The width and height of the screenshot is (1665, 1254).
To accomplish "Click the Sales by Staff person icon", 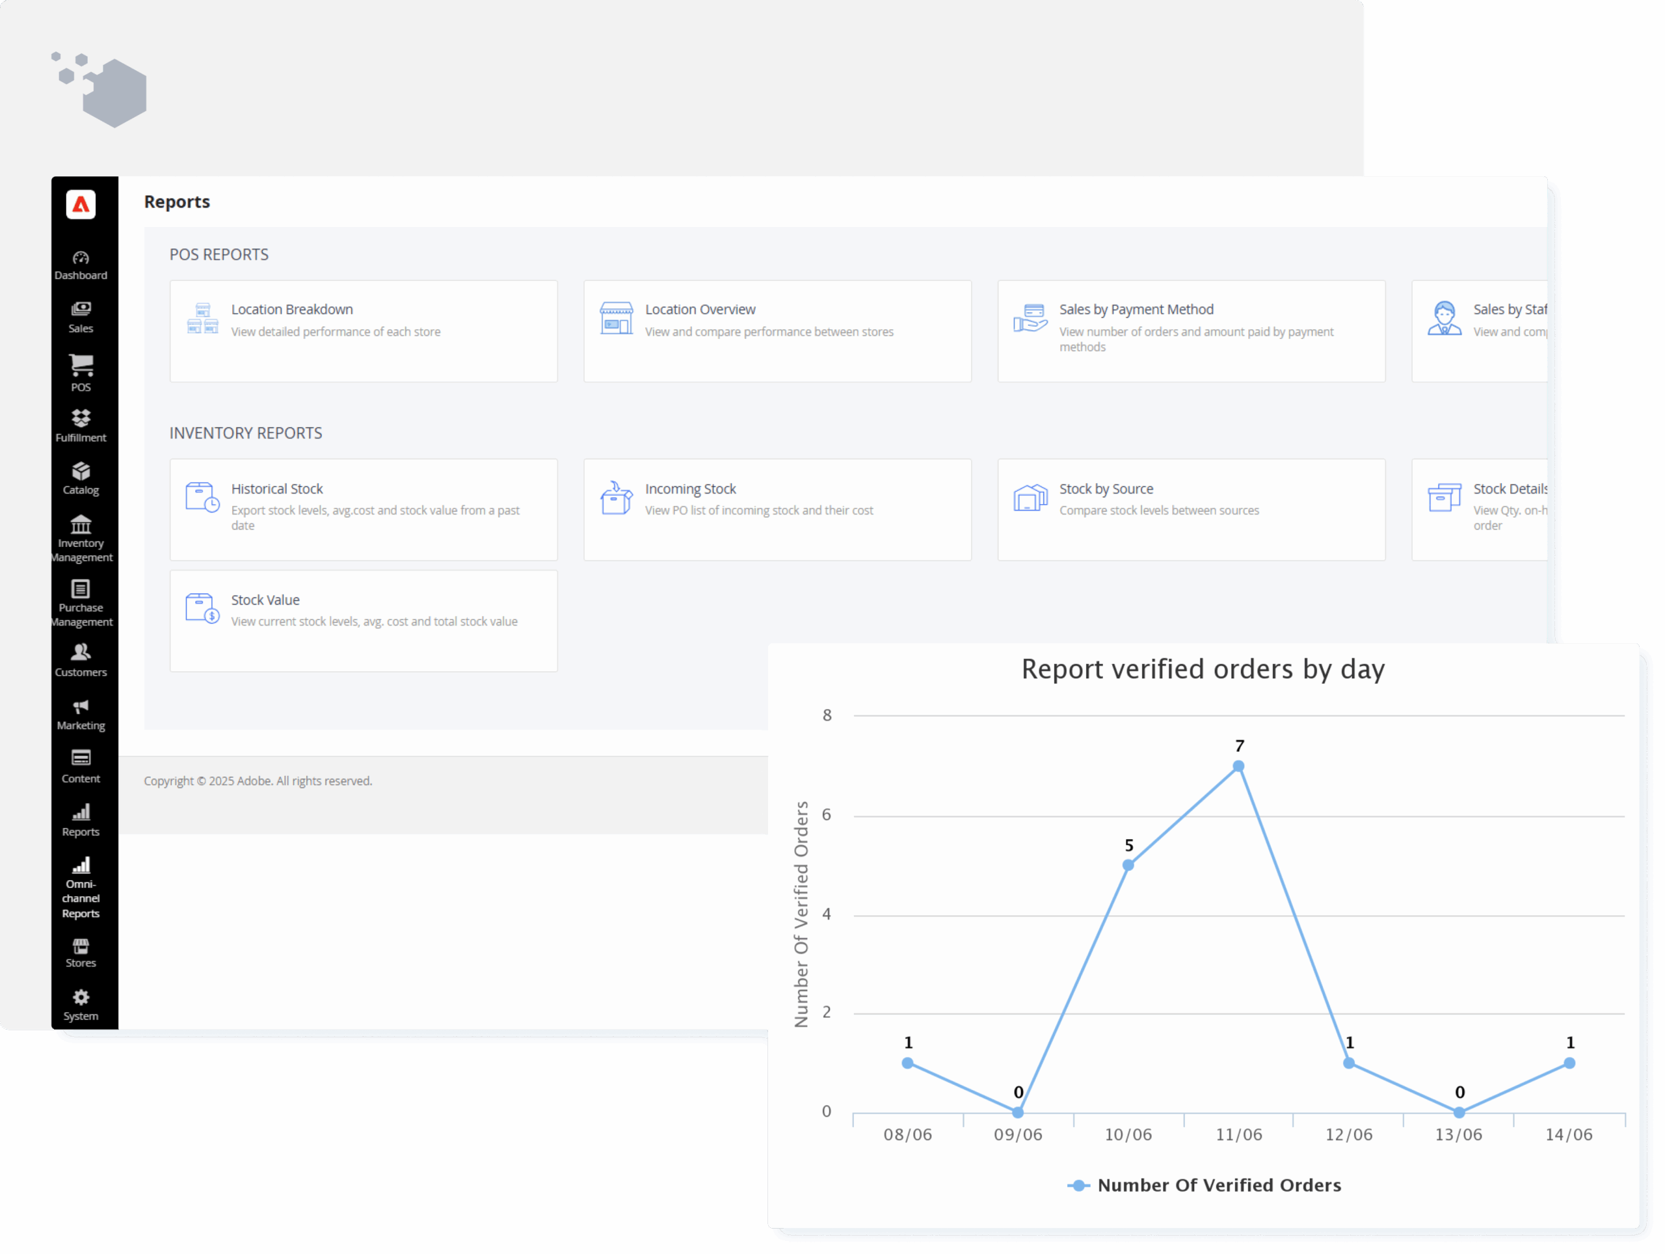I will (x=1446, y=319).
